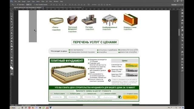This screenshot has height=109, width=194.
Task: Select the Zoom tool
Action: pyautogui.click(x=12, y=63)
